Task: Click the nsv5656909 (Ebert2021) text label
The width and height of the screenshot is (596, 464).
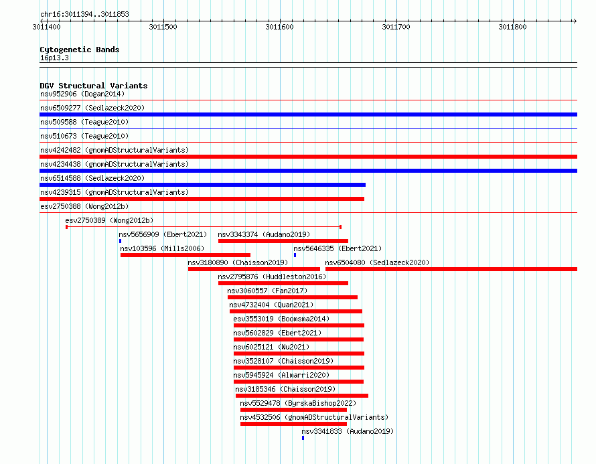Action: pyautogui.click(x=163, y=234)
